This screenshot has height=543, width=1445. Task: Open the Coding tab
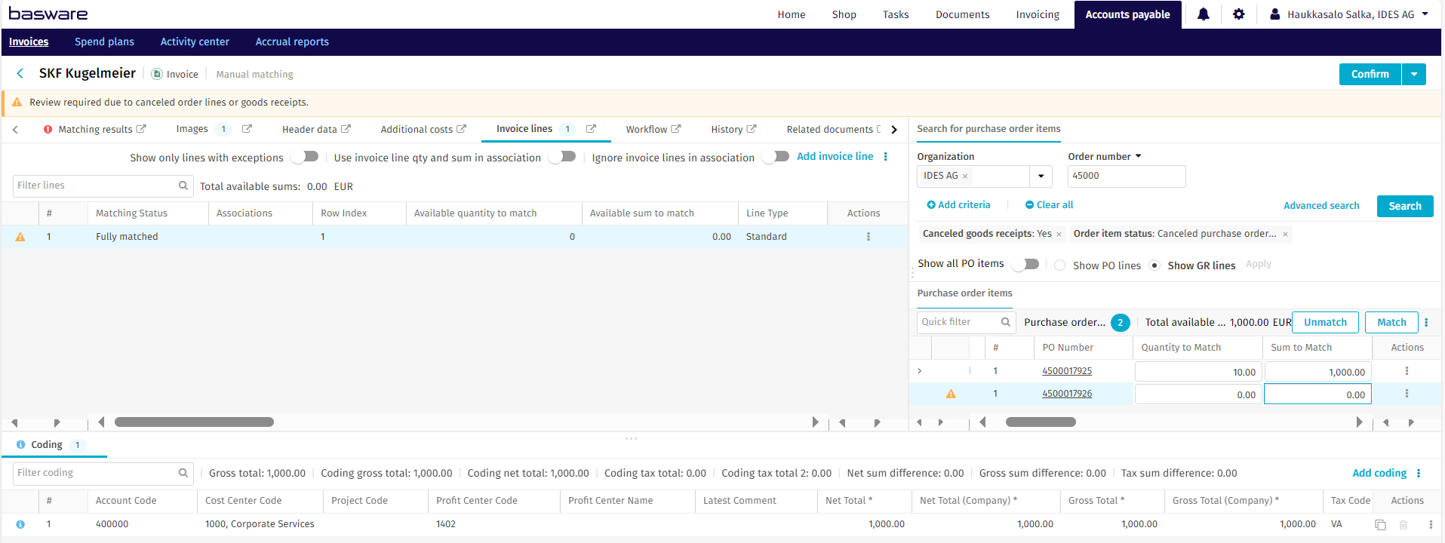coord(47,445)
